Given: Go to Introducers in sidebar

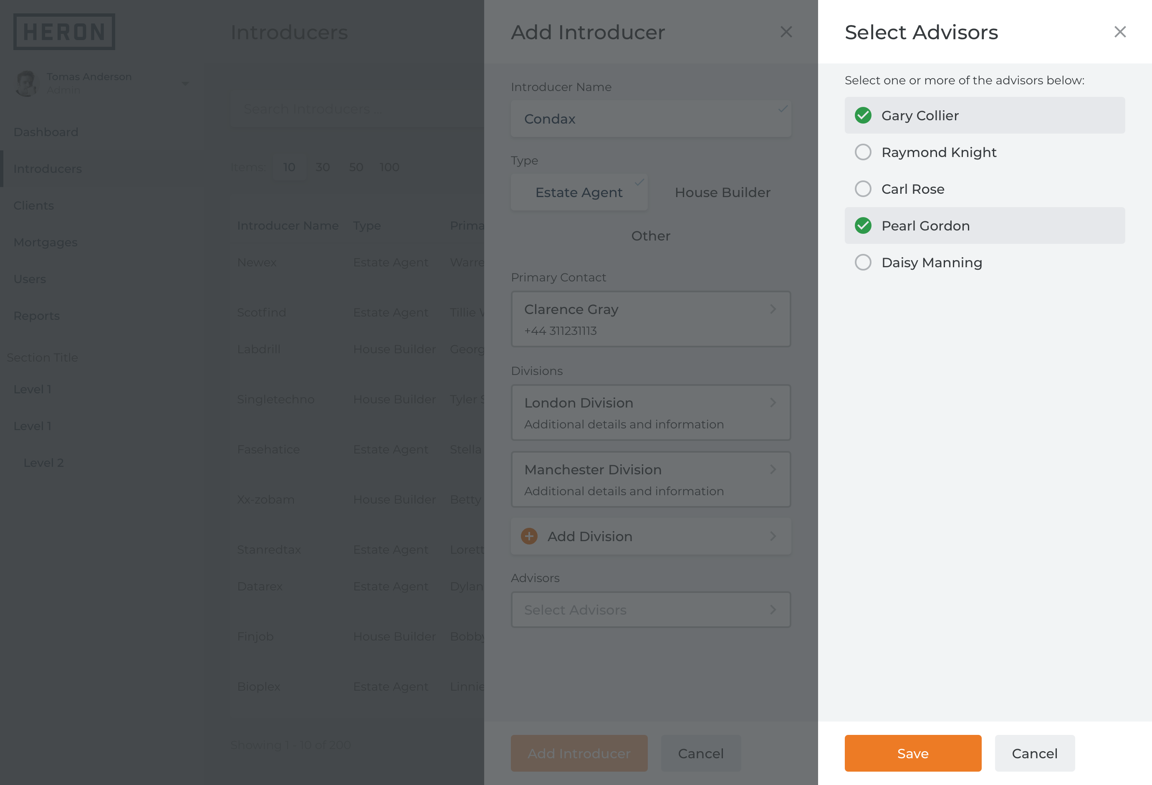Looking at the screenshot, I should (48, 169).
